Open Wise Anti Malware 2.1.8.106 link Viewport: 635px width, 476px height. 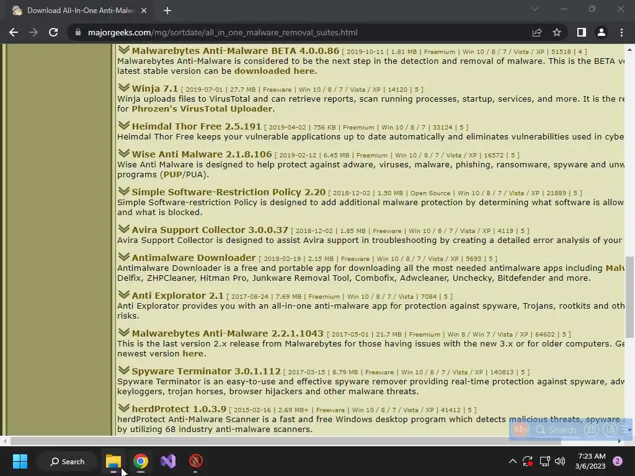pyautogui.click(x=202, y=154)
